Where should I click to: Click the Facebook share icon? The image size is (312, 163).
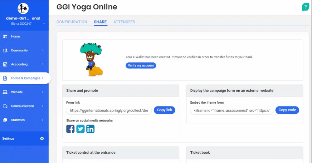(x=71, y=129)
